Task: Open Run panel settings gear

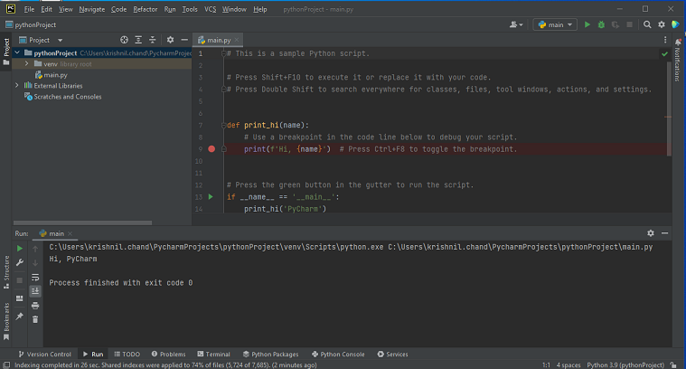Action: point(651,233)
